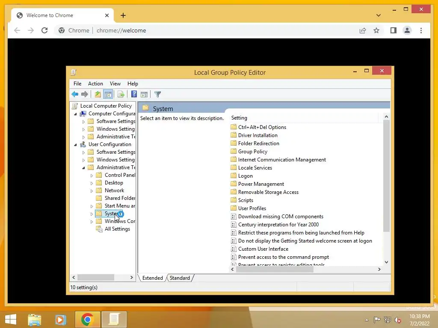Image resolution: width=438 pixels, height=328 pixels.
Task: Click the muted volume tray icon
Action: 398,320
